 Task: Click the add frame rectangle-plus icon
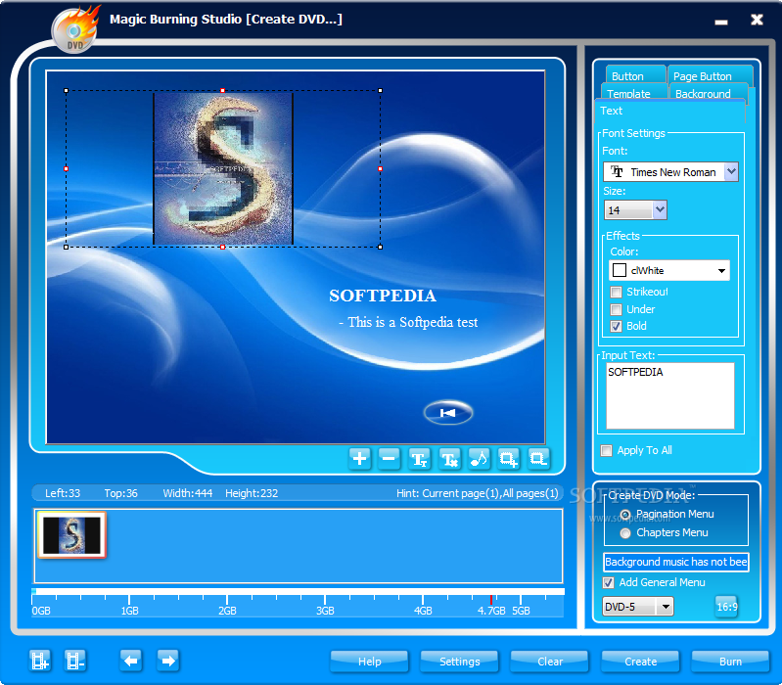pos(509,458)
